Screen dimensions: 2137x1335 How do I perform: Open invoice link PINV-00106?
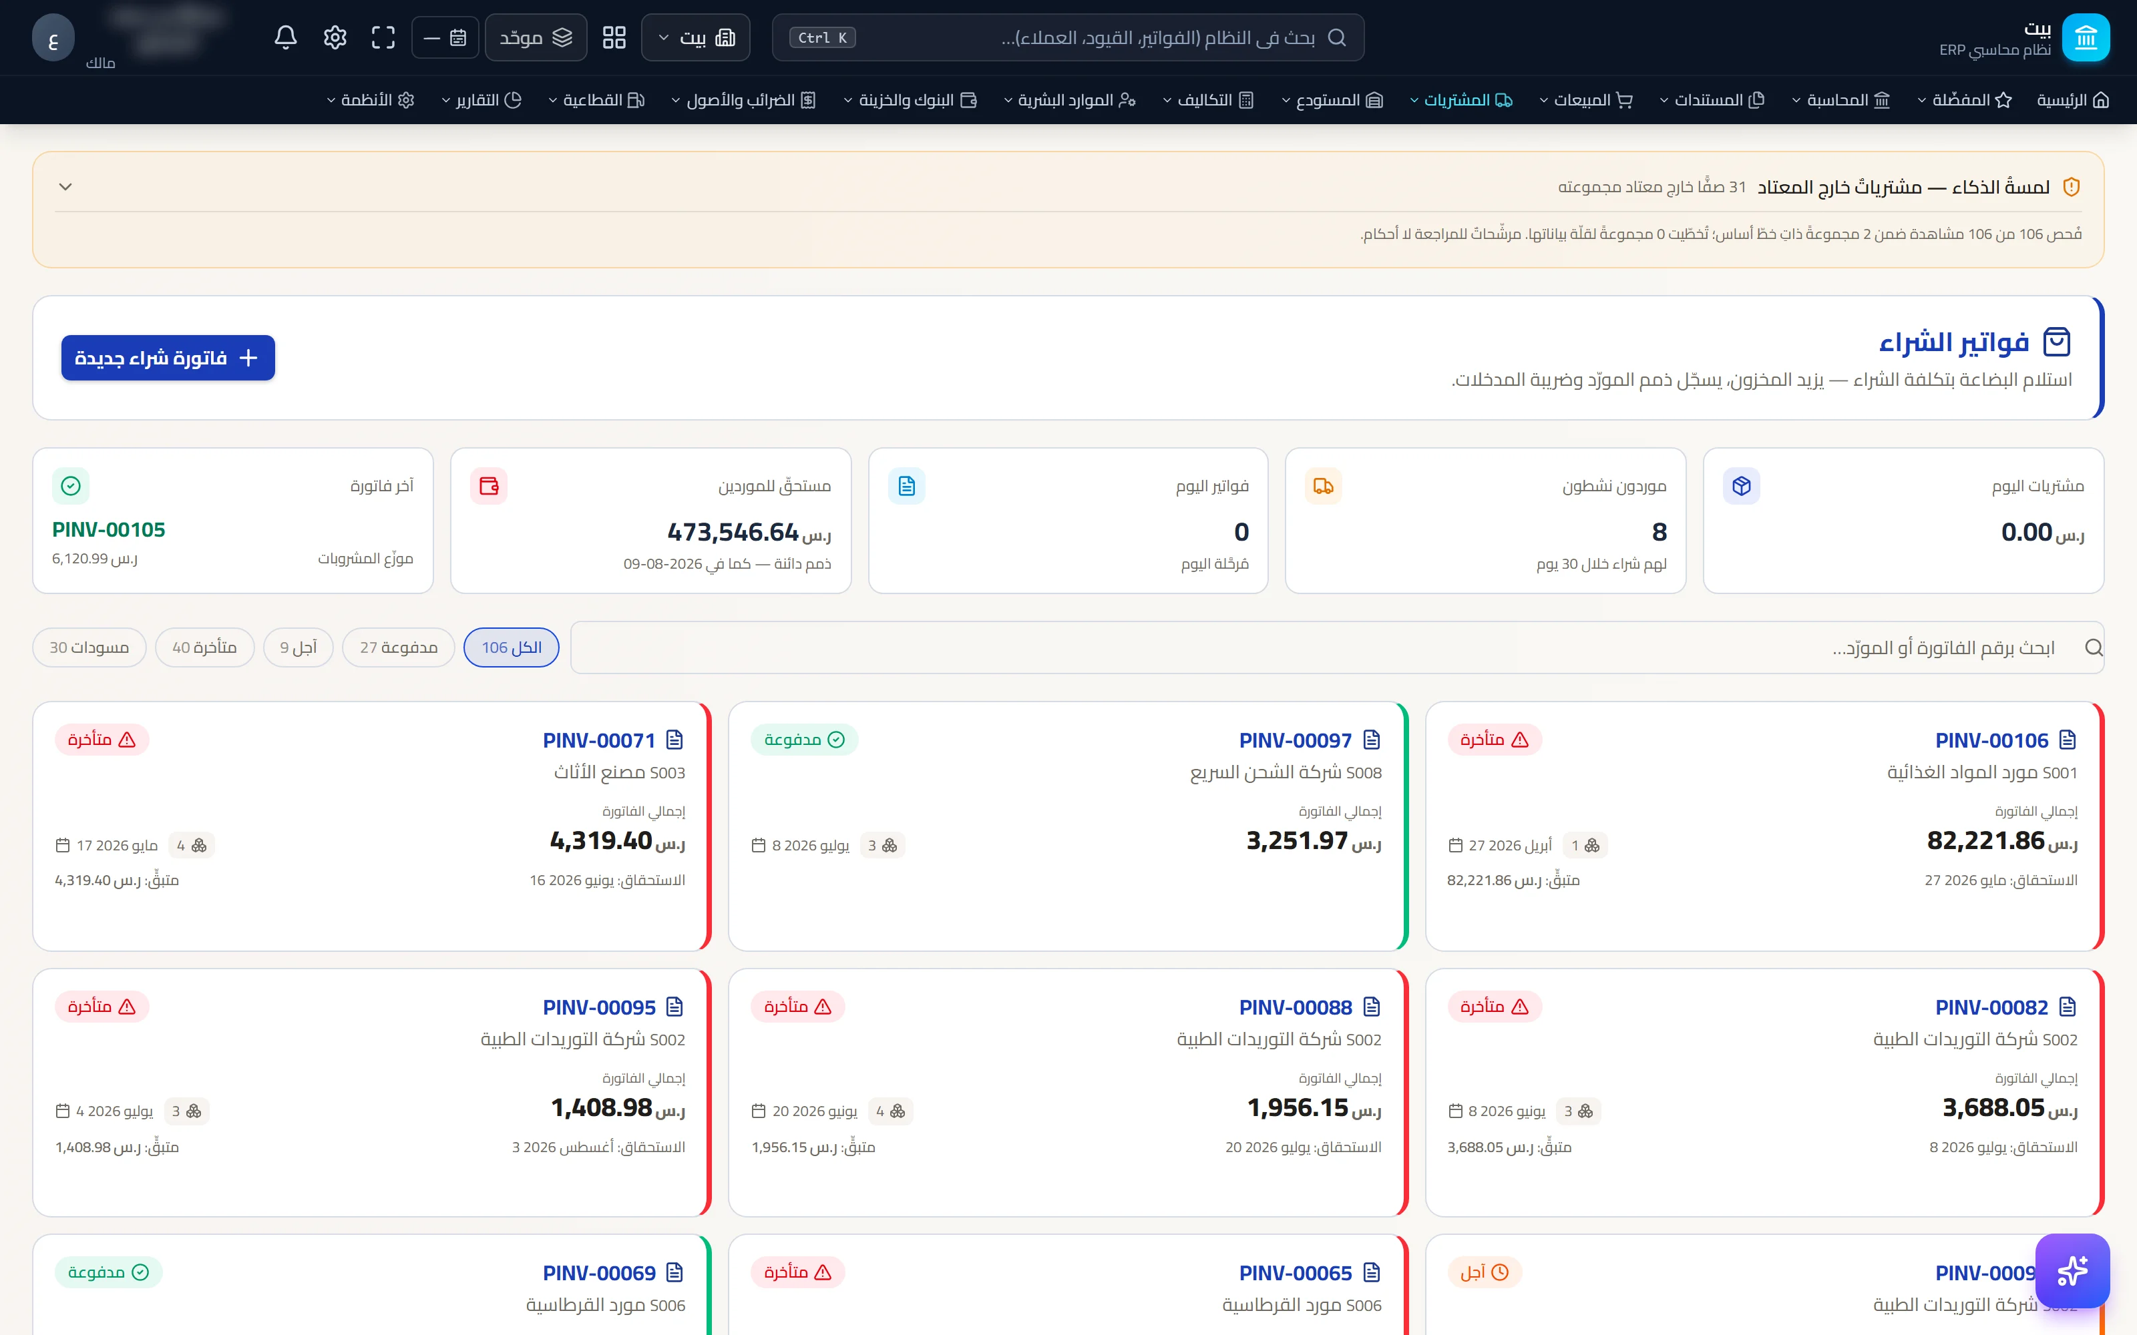pos(1992,740)
